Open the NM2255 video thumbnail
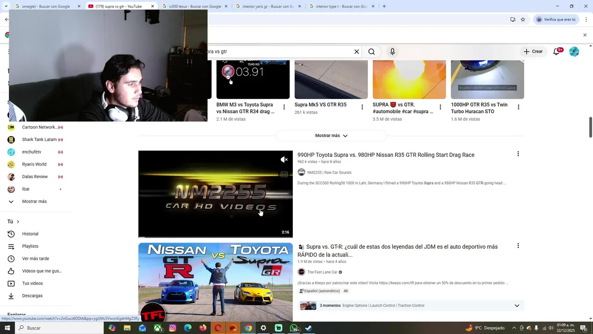Image resolution: width=593 pixels, height=334 pixels. point(215,194)
